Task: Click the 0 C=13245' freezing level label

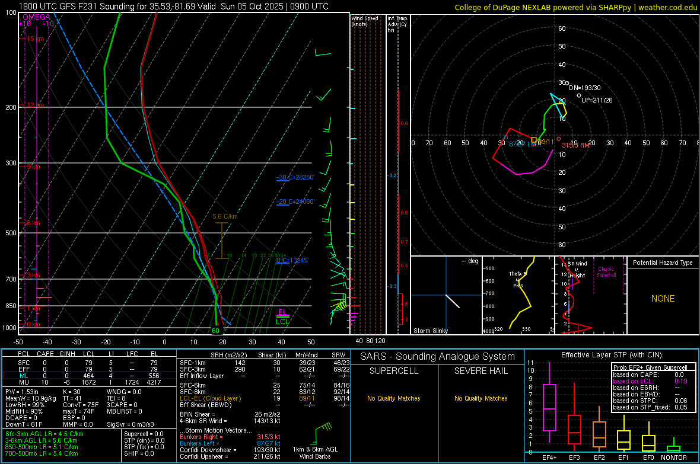Action: pos(292,261)
